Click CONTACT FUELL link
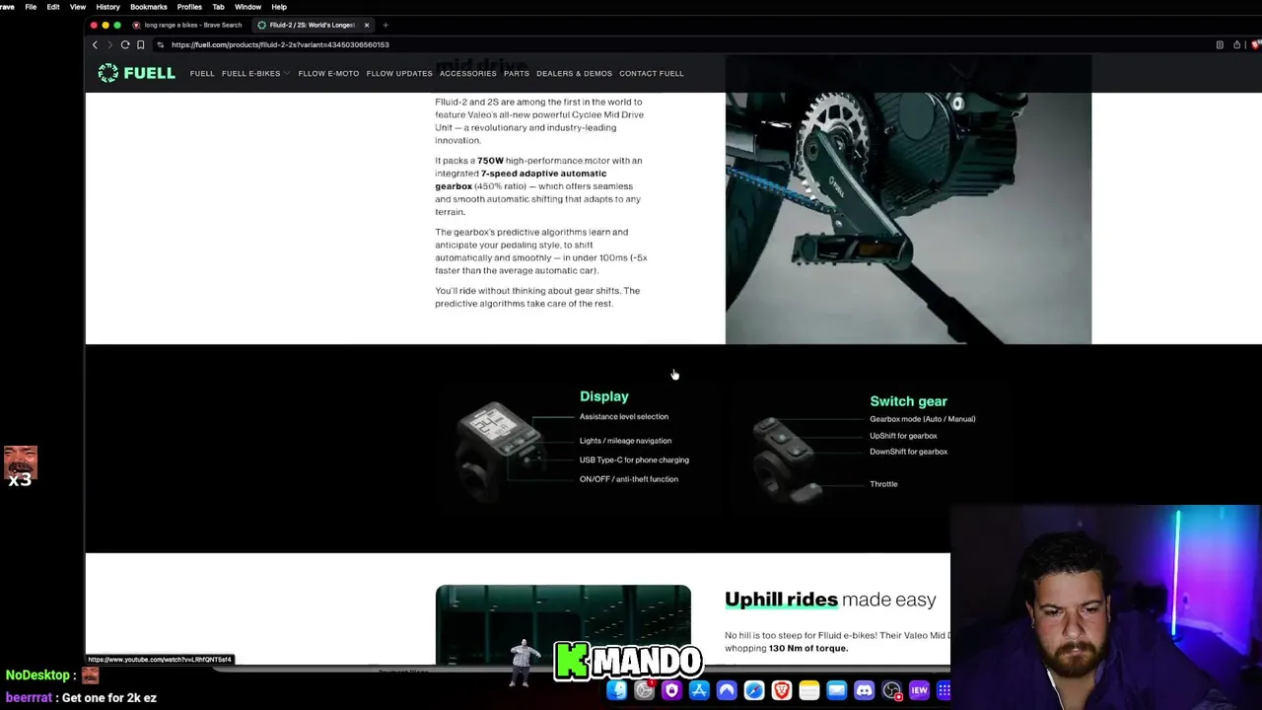The width and height of the screenshot is (1262, 710). pyautogui.click(x=651, y=73)
